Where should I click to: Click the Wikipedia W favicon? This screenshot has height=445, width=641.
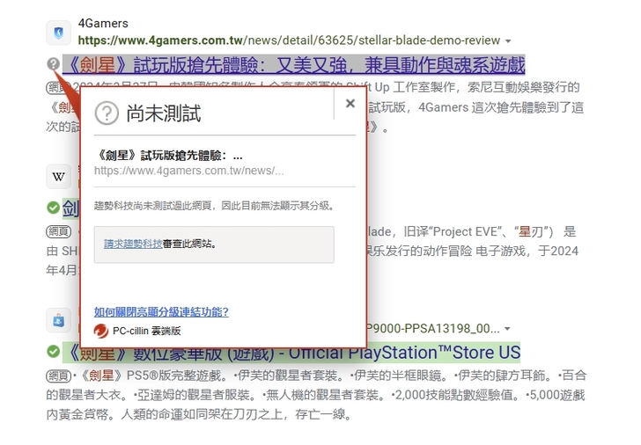click(58, 177)
